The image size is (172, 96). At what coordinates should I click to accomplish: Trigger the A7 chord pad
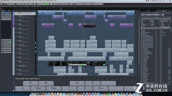pyautogui.click(x=31, y=83)
